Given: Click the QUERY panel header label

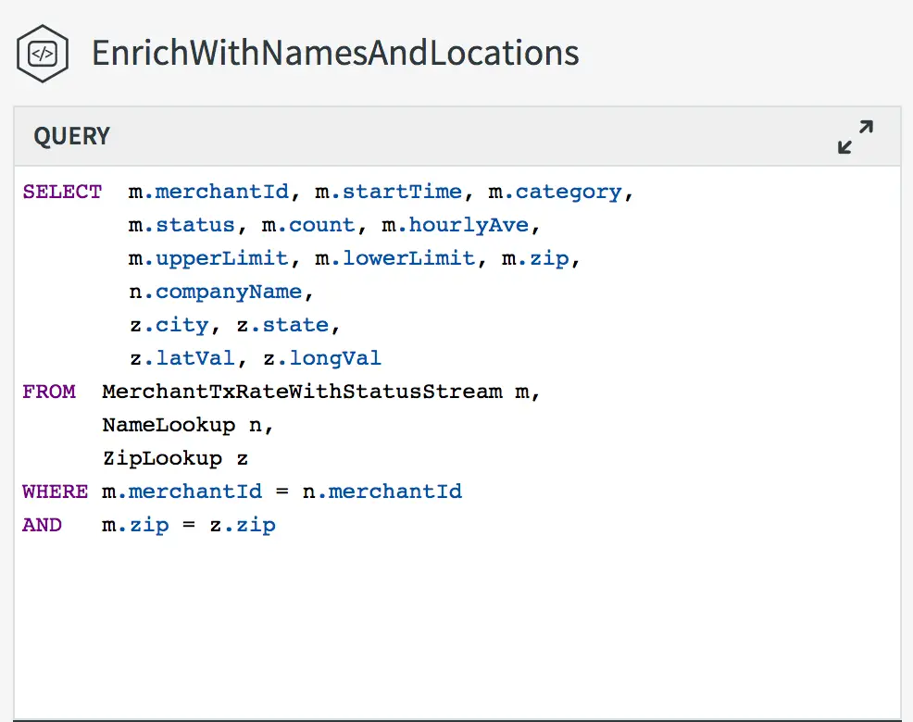Looking at the screenshot, I should tap(71, 137).
